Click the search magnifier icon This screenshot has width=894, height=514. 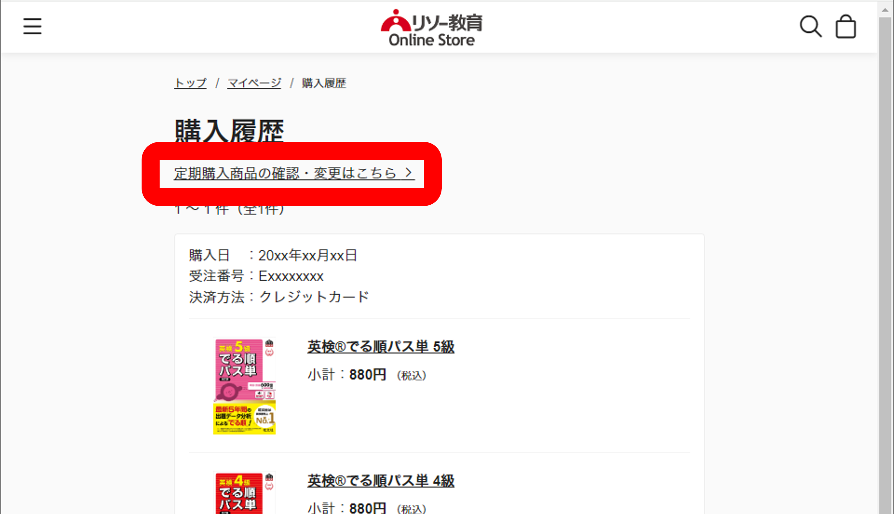[810, 27]
